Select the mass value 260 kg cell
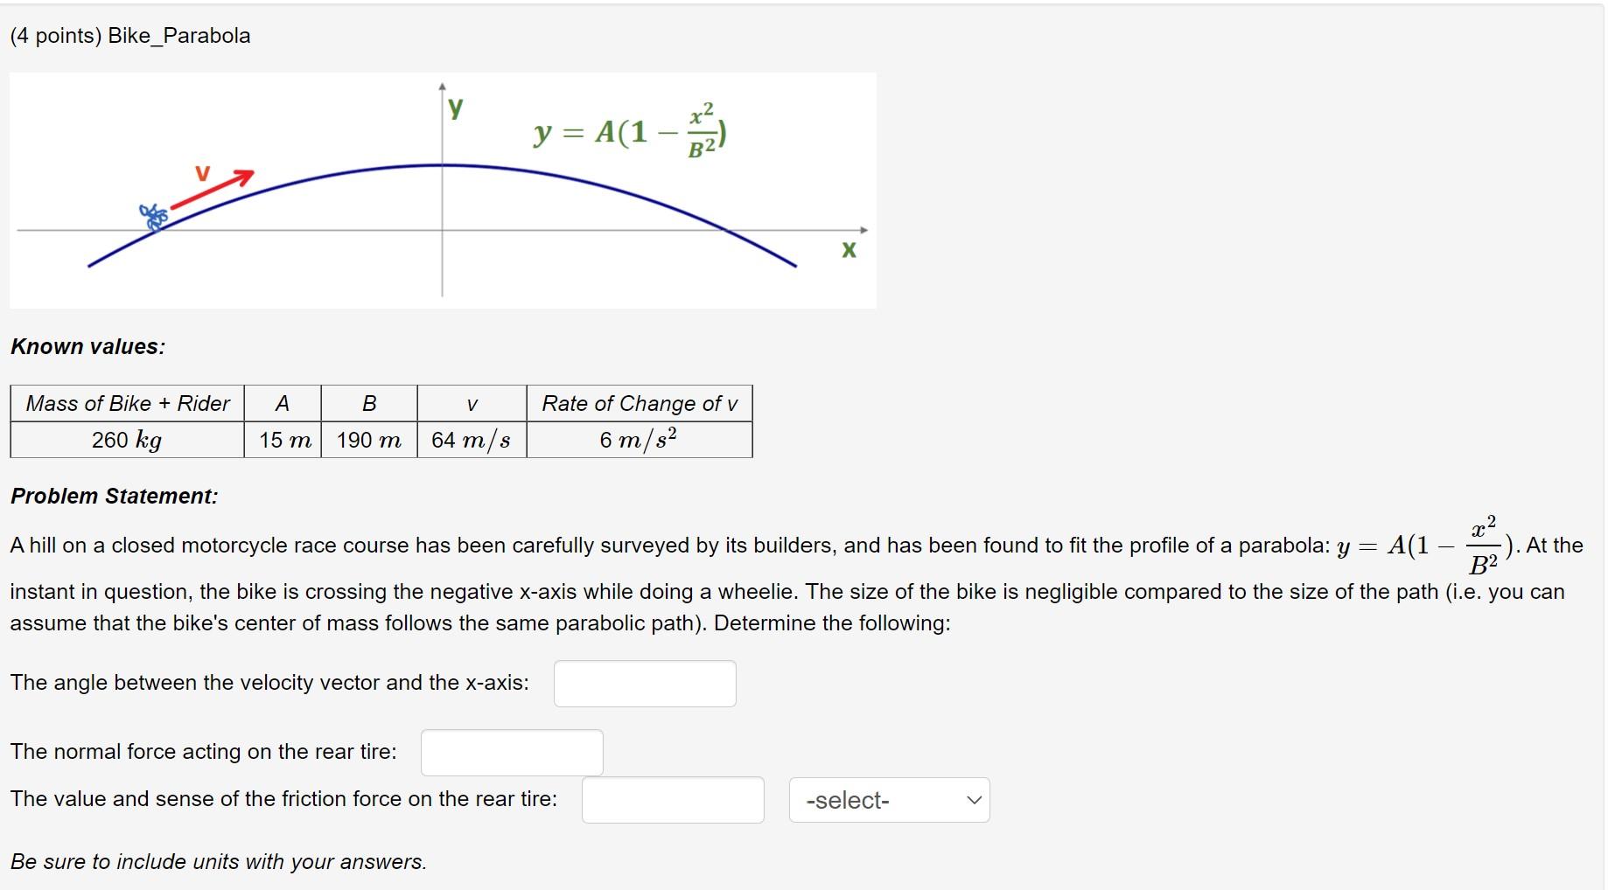This screenshot has width=1608, height=890. [x=127, y=441]
